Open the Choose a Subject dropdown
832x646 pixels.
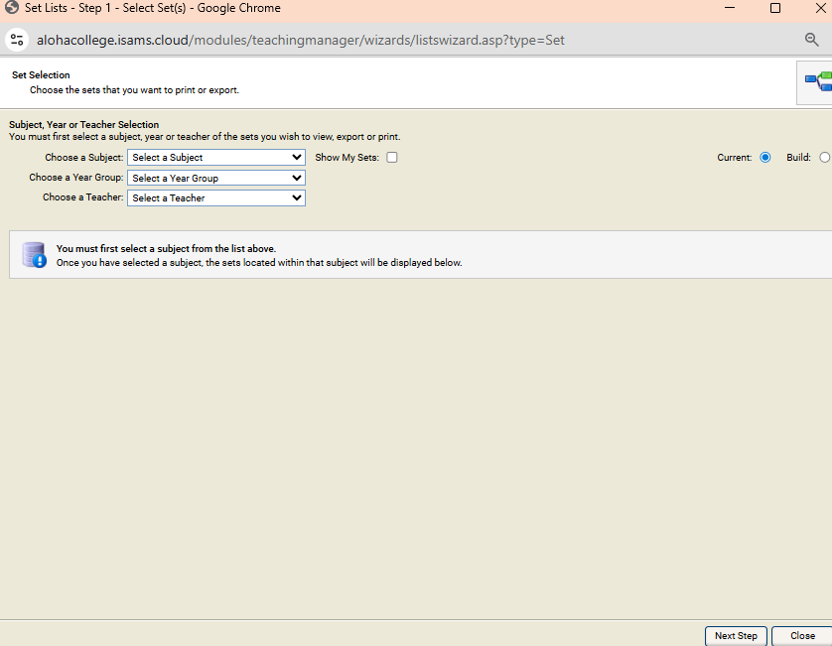point(216,158)
